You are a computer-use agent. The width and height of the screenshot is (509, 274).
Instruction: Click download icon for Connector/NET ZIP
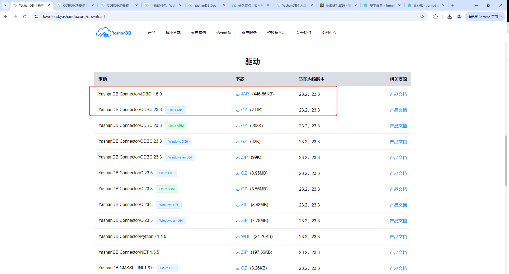(238, 252)
